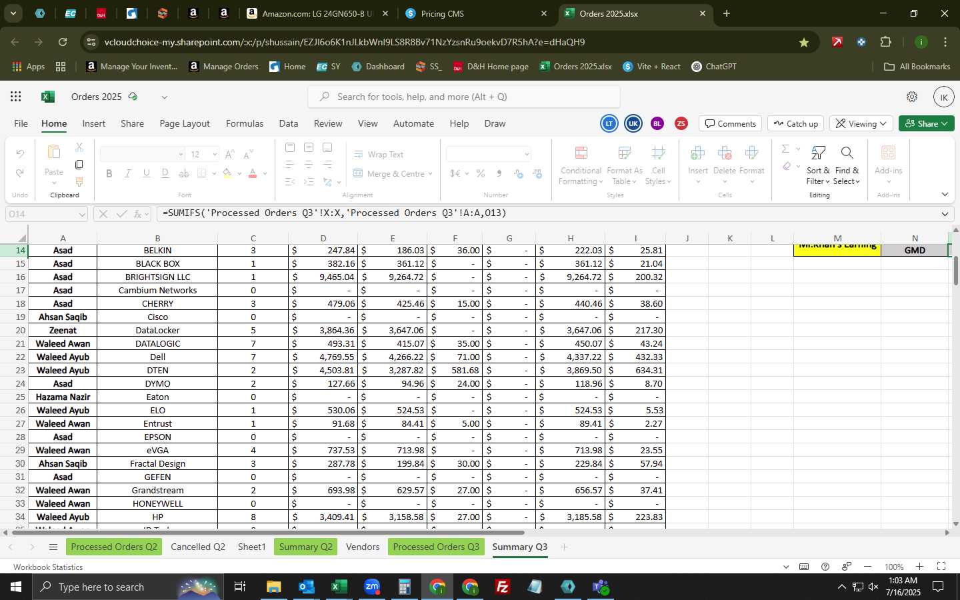
Task: Click the AutoSum sigma icon
Action: [x=785, y=149]
